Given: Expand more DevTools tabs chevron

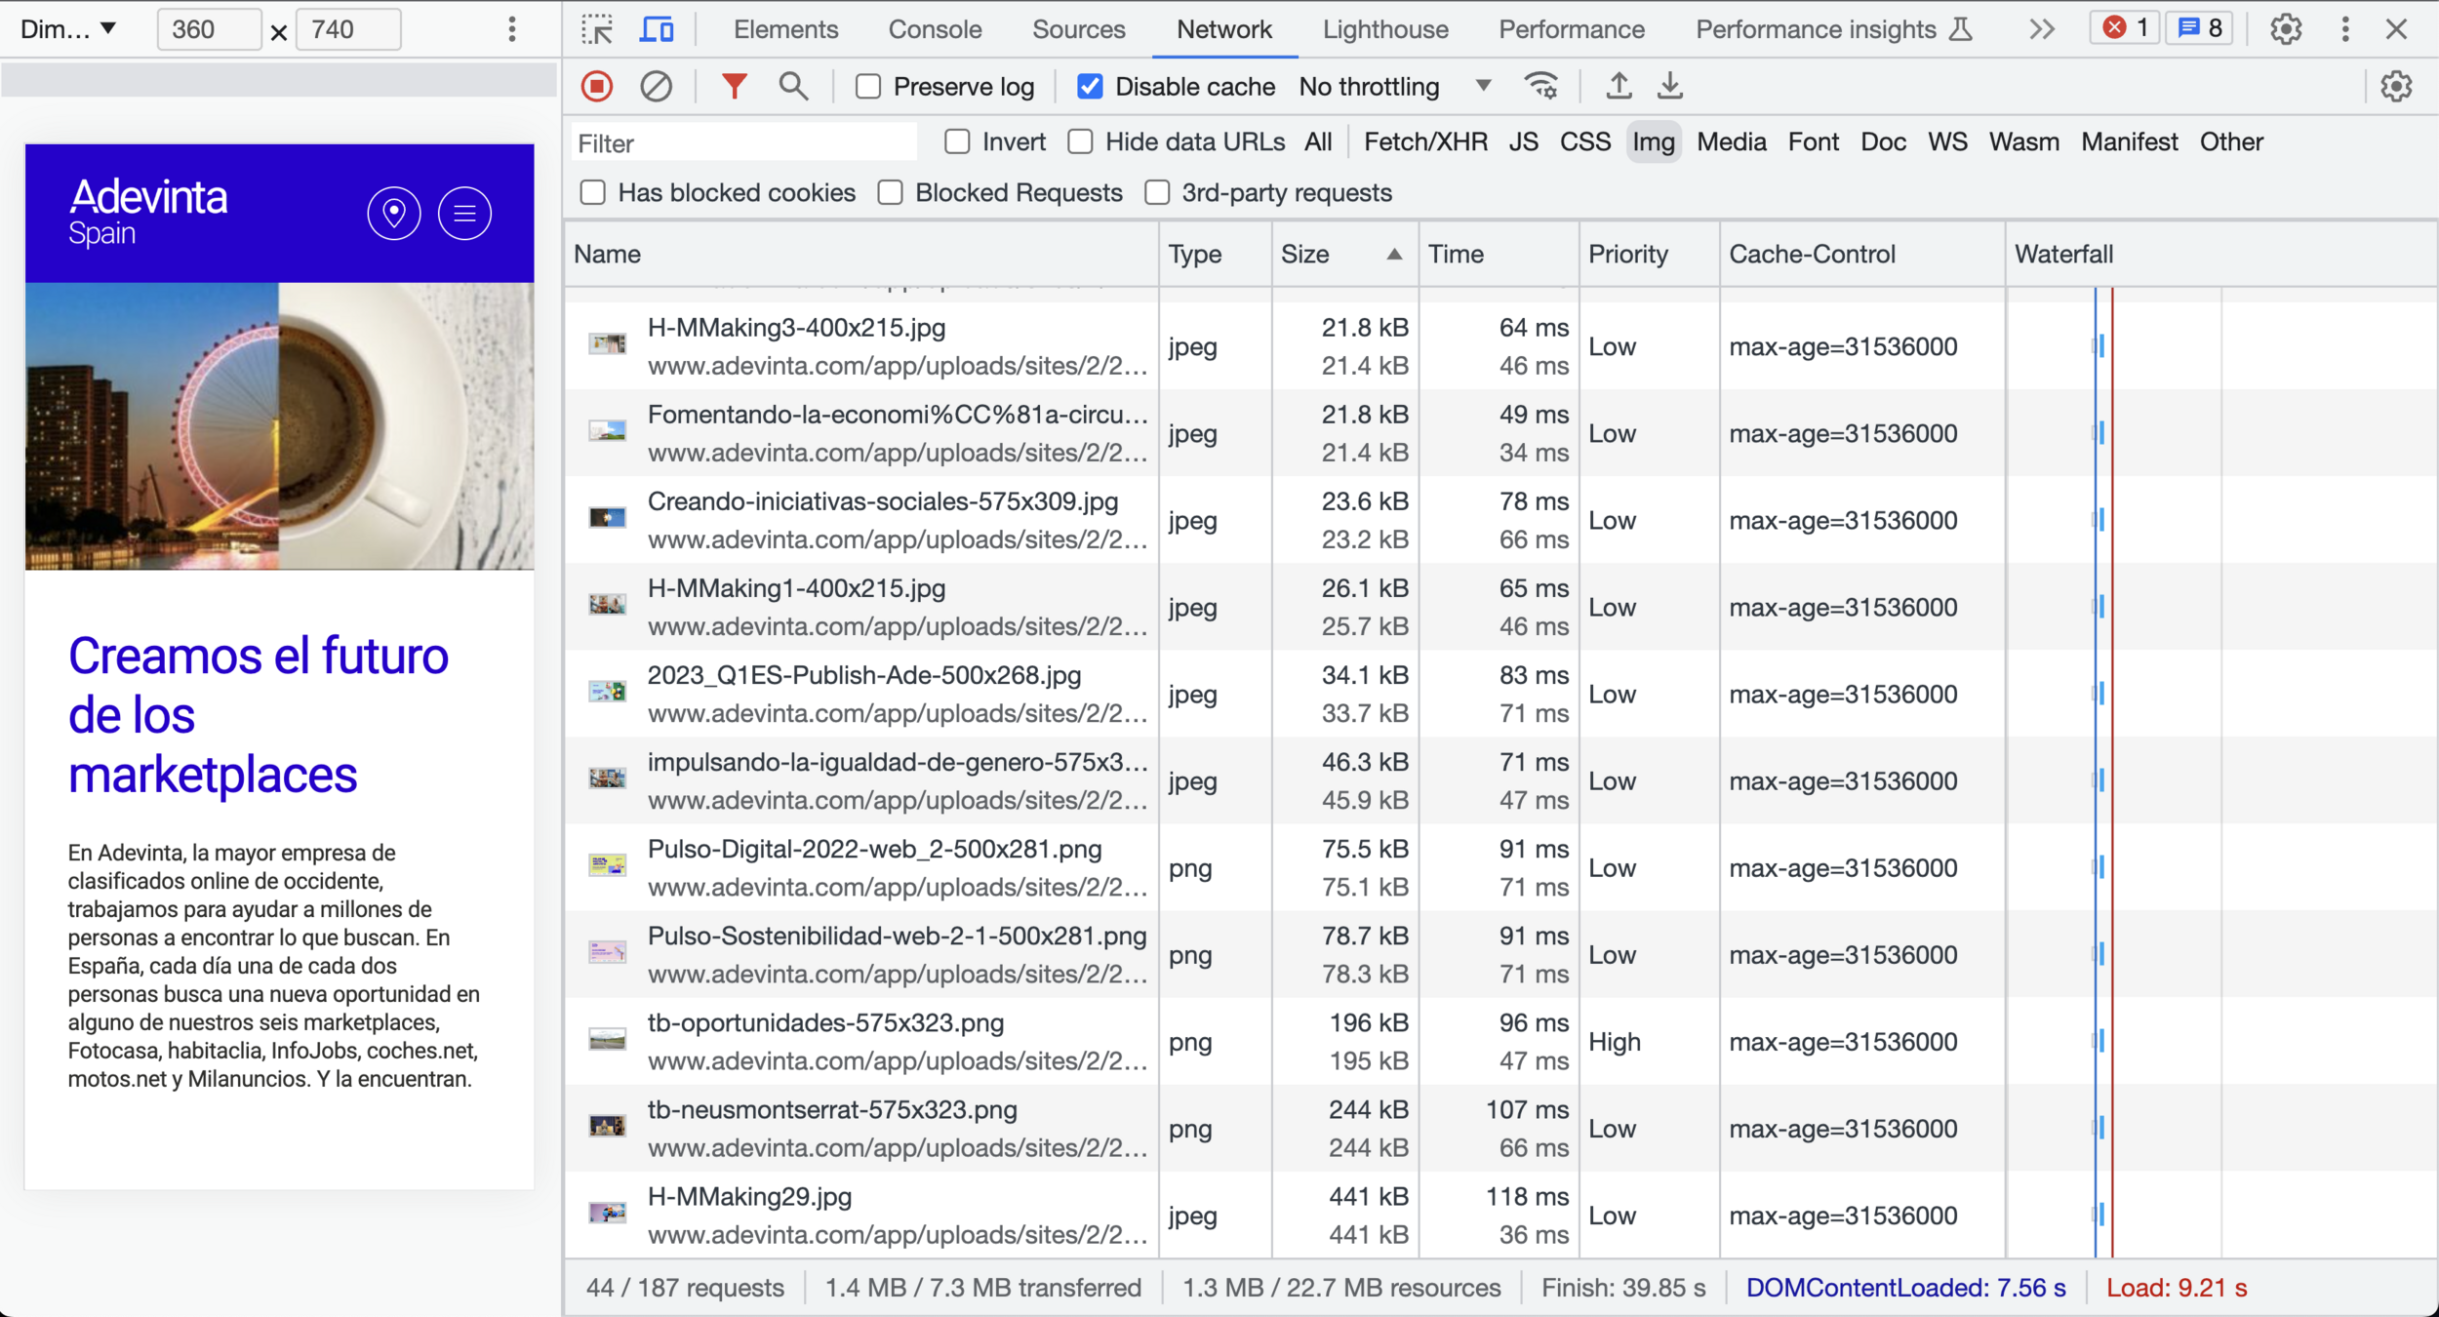Looking at the screenshot, I should click(x=2042, y=29).
